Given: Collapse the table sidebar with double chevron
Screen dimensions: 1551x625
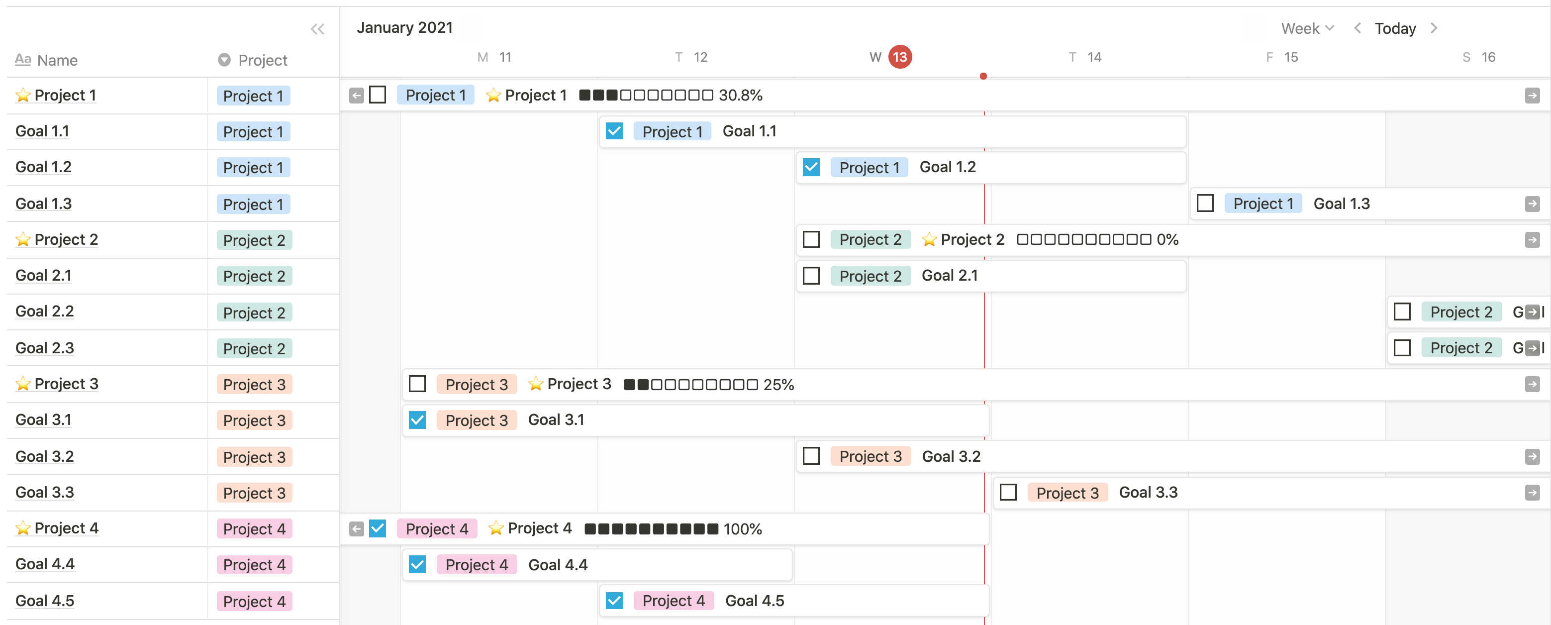Looking at the screenshot, I should click(x=317, y=29).
